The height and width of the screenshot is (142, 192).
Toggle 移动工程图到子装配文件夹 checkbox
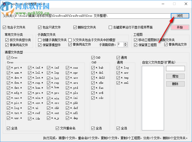click(135, 40)
